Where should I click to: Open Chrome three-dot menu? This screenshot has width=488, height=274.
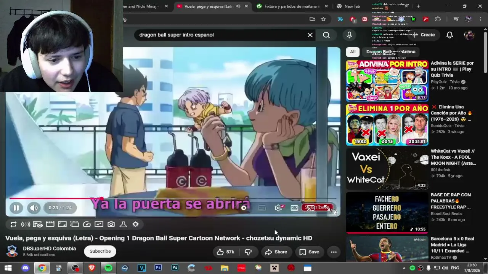tap(480, 19)
